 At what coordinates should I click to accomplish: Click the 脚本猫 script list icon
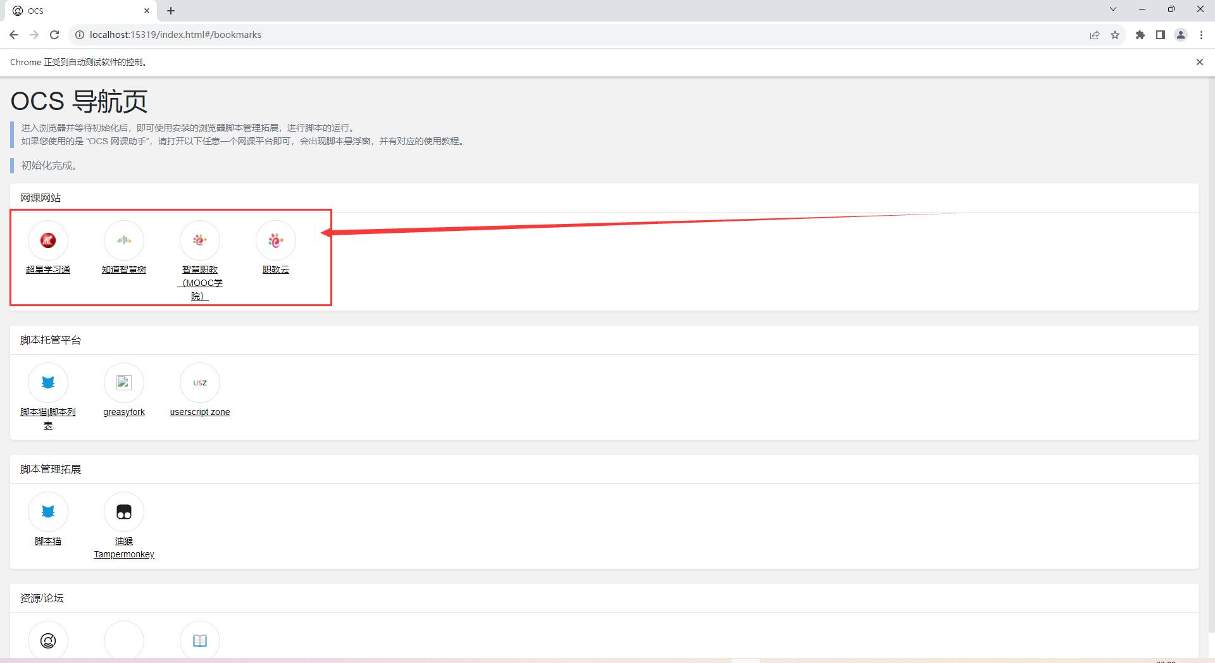[48, 383]
